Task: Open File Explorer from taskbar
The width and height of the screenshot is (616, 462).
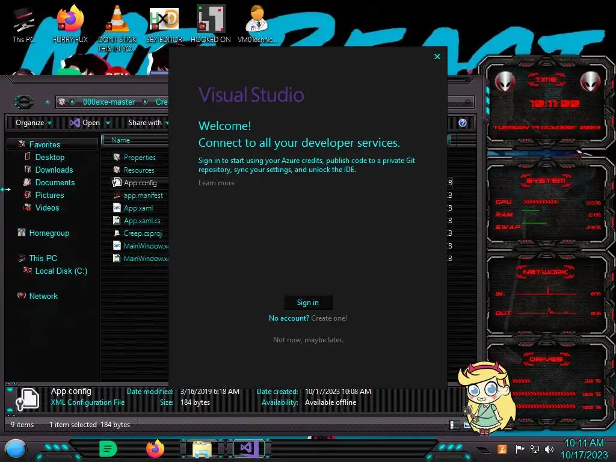Action: click(202, 450)
